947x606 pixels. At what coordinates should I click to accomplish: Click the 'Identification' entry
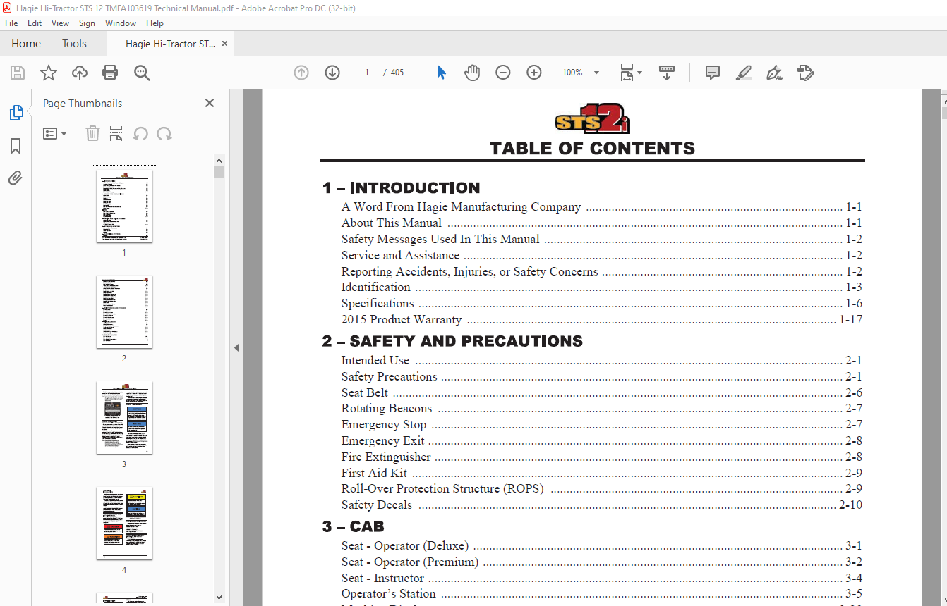point(375,287)
